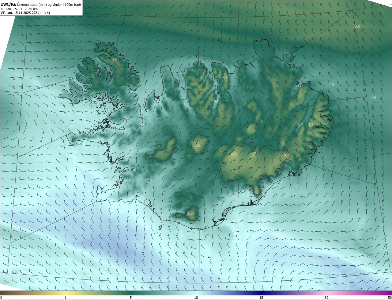Click the 3.0 value on the central glacier
Viewport: 392px width, 300px height.
[197, 145]
